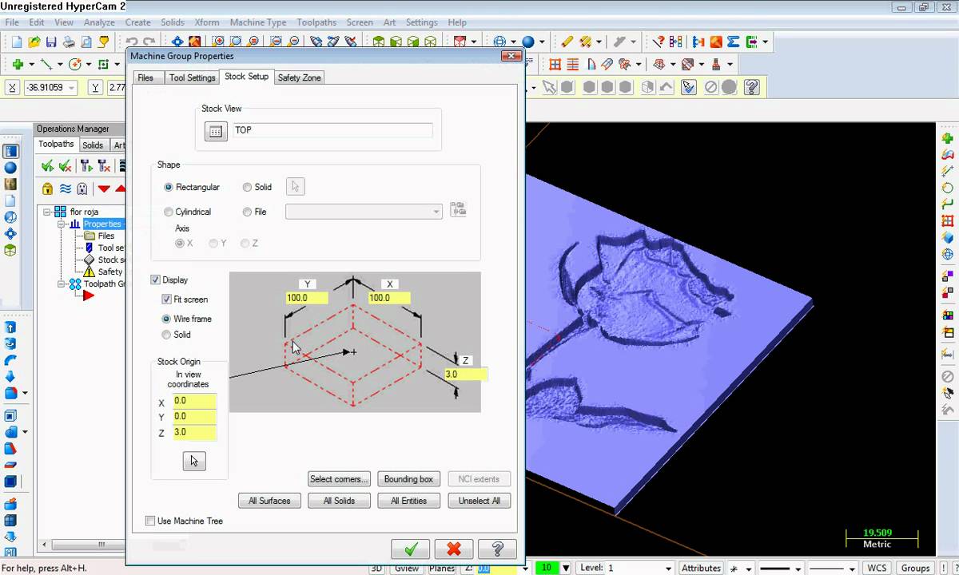Select the Cylindrical shape radio button
The image size is (959, 575).
(x=169, y=212)
